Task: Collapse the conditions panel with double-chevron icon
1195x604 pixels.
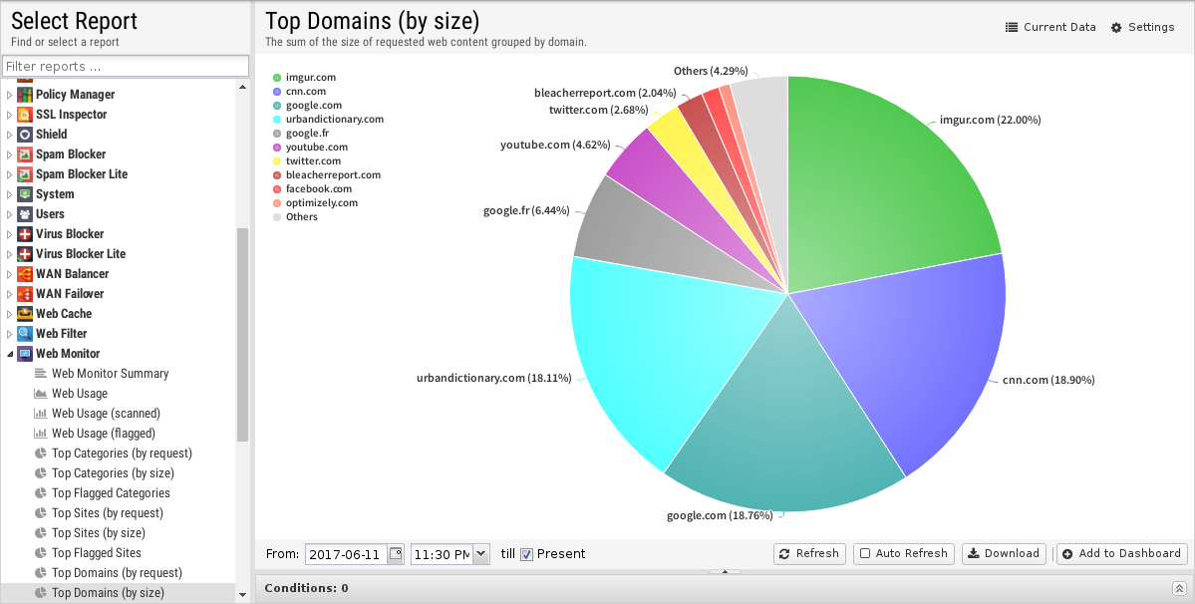Action: pos(1179,588)
